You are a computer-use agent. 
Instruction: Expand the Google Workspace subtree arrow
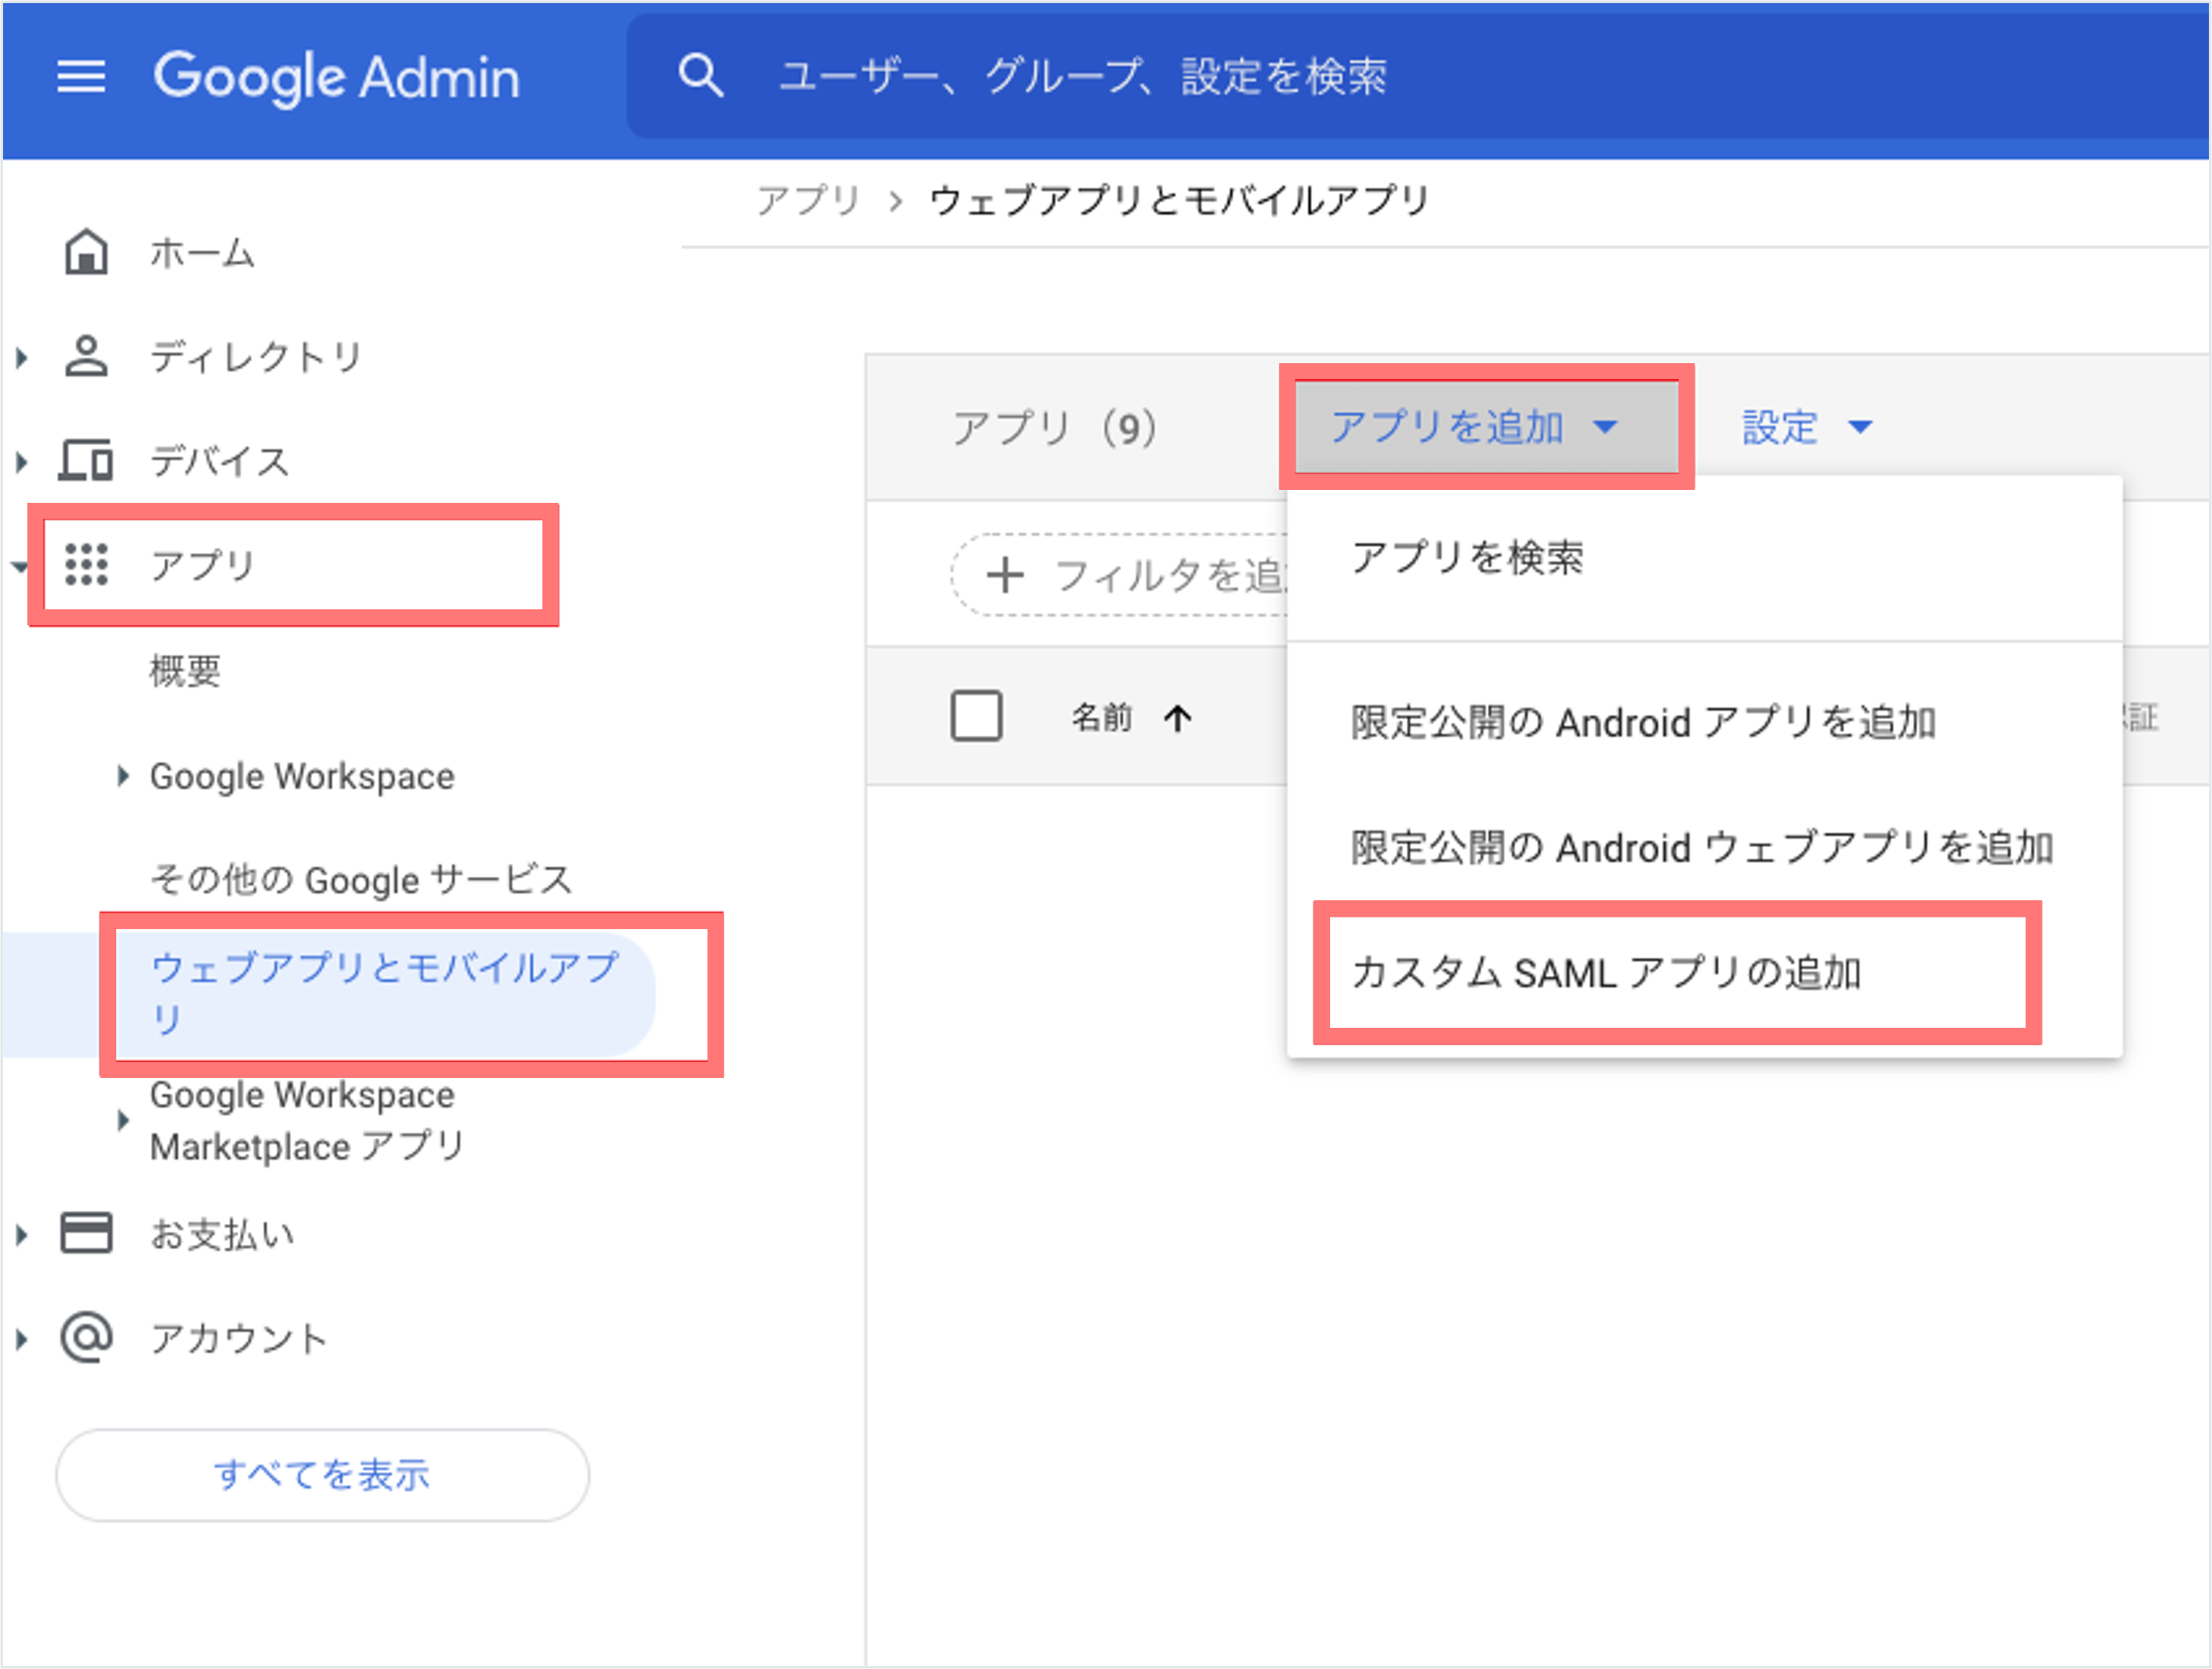[122, 776]
